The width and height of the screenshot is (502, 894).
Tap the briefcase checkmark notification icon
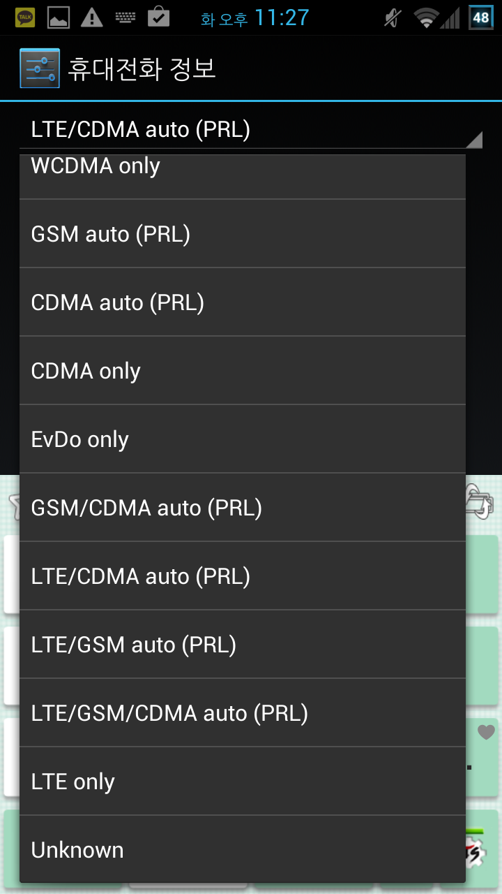coord(159,17)
